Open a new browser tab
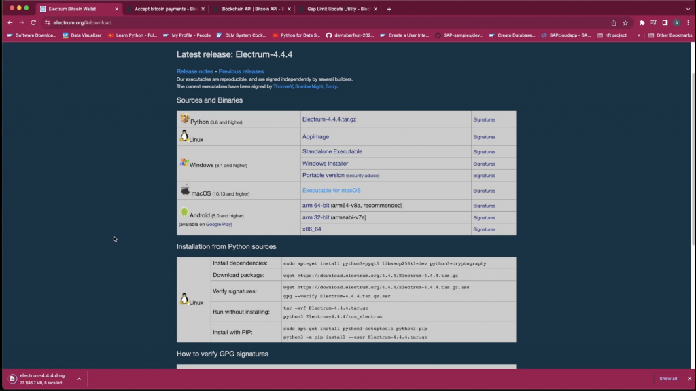This screenshot has width=696, height=391. tap(389, 9)
